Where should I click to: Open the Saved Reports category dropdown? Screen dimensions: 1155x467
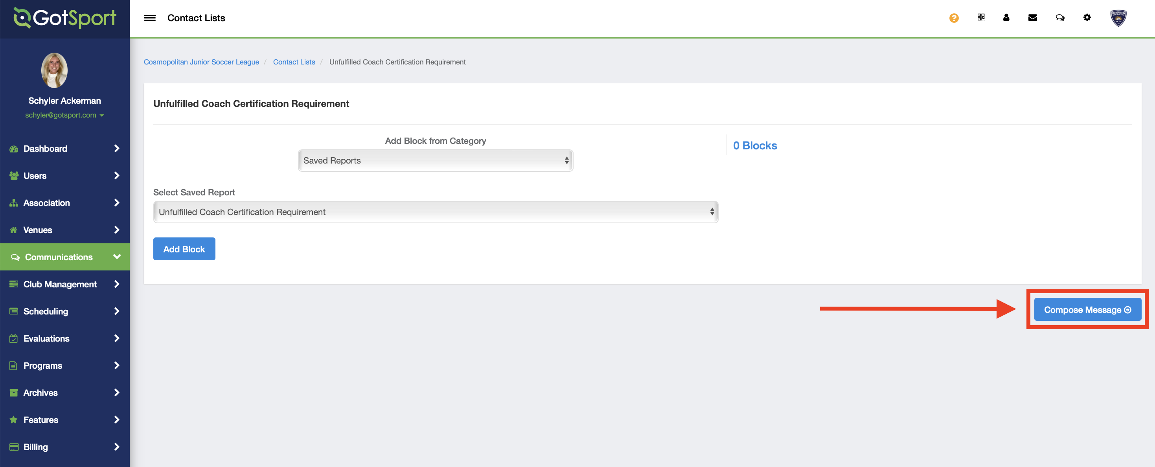435,160
